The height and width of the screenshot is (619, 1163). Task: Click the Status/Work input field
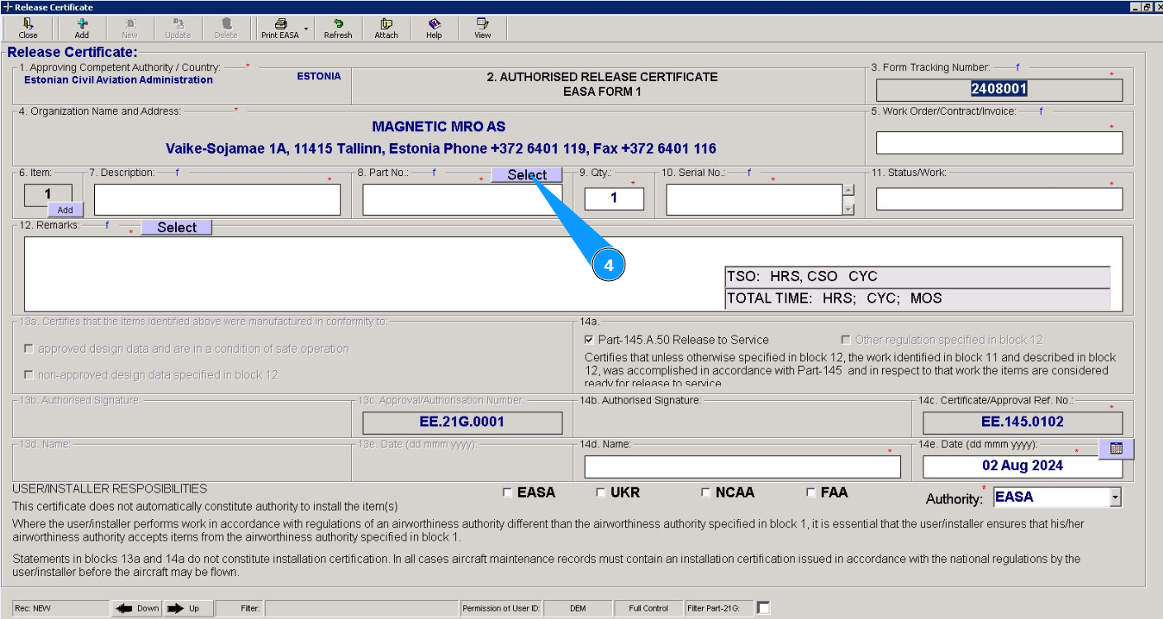tap(999, 199)
